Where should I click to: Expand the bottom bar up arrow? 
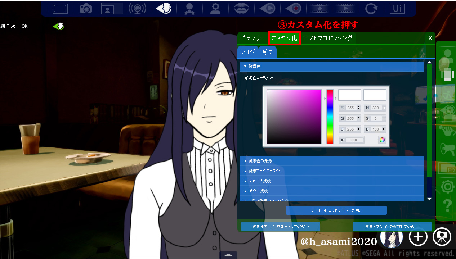click(228, 255)
